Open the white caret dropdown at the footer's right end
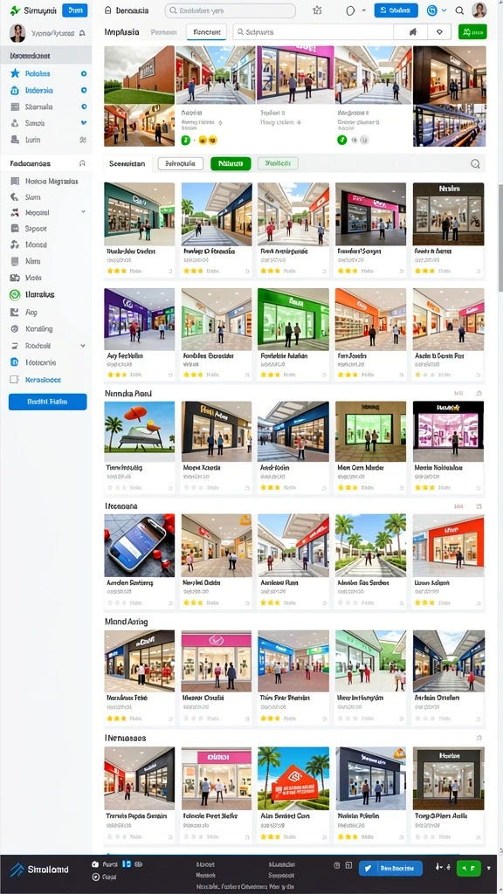 [x=489, y=869]
